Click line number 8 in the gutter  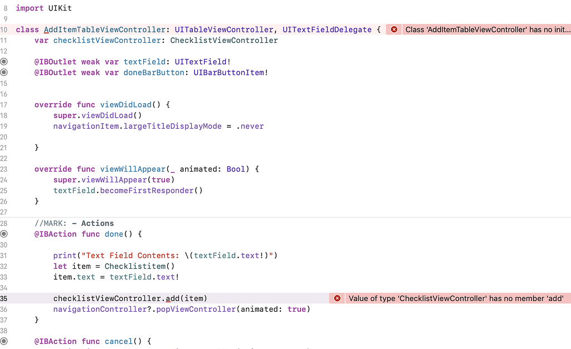(x=6, y=8)
